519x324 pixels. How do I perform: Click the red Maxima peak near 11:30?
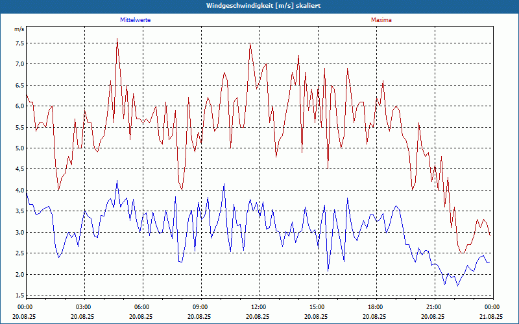(250, 43)
